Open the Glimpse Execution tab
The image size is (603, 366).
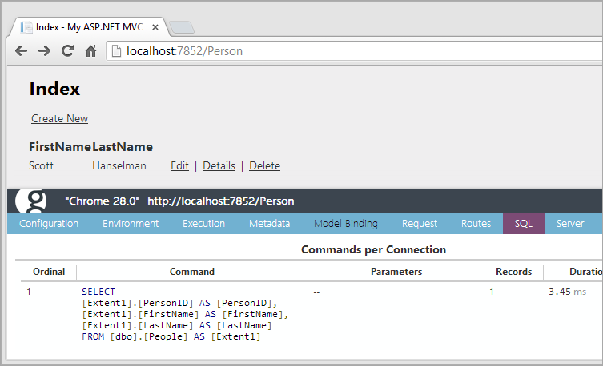[x=204, y=224]
